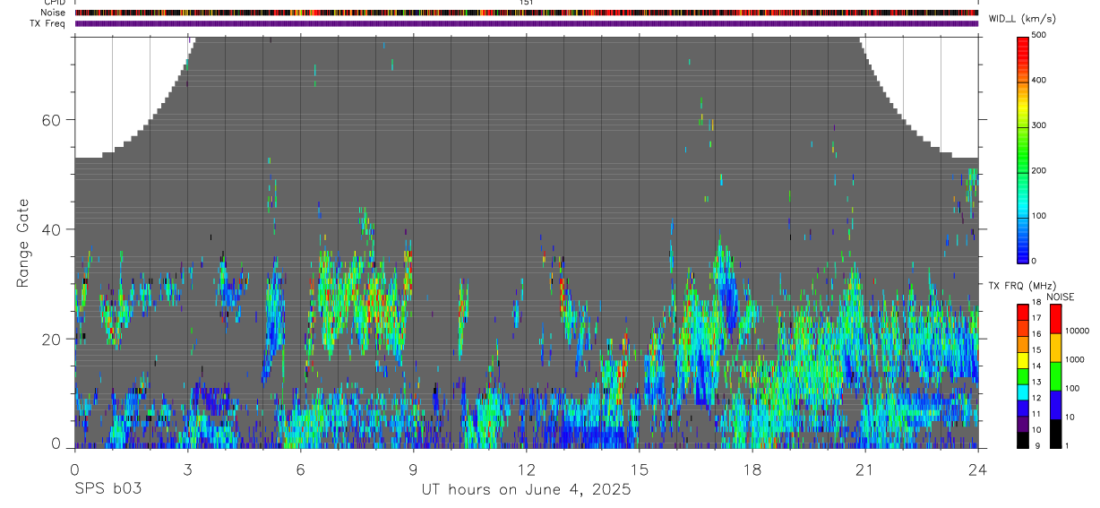
Task: Click the 'Range Gate' axis label
Action: pos(25,242)
